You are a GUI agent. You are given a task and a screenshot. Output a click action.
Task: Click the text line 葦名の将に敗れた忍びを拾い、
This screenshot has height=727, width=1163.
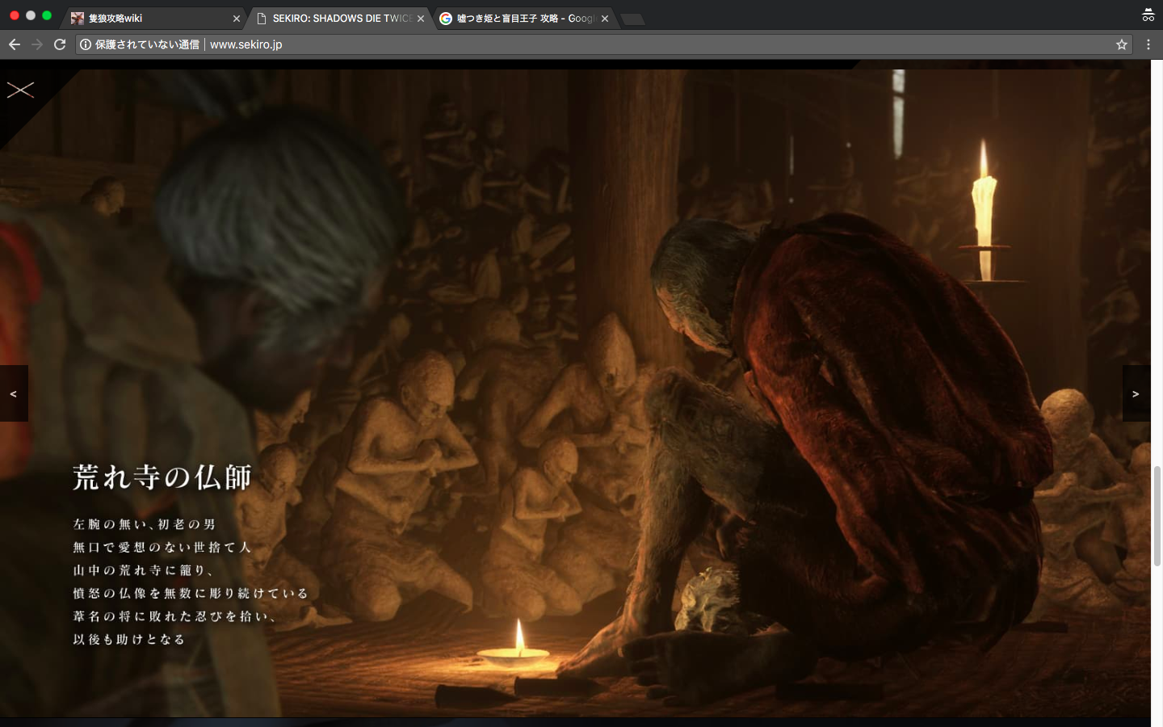coord(176,616)
